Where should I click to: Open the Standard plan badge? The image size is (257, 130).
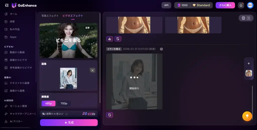pyautogui.click(x=201, y=5)
